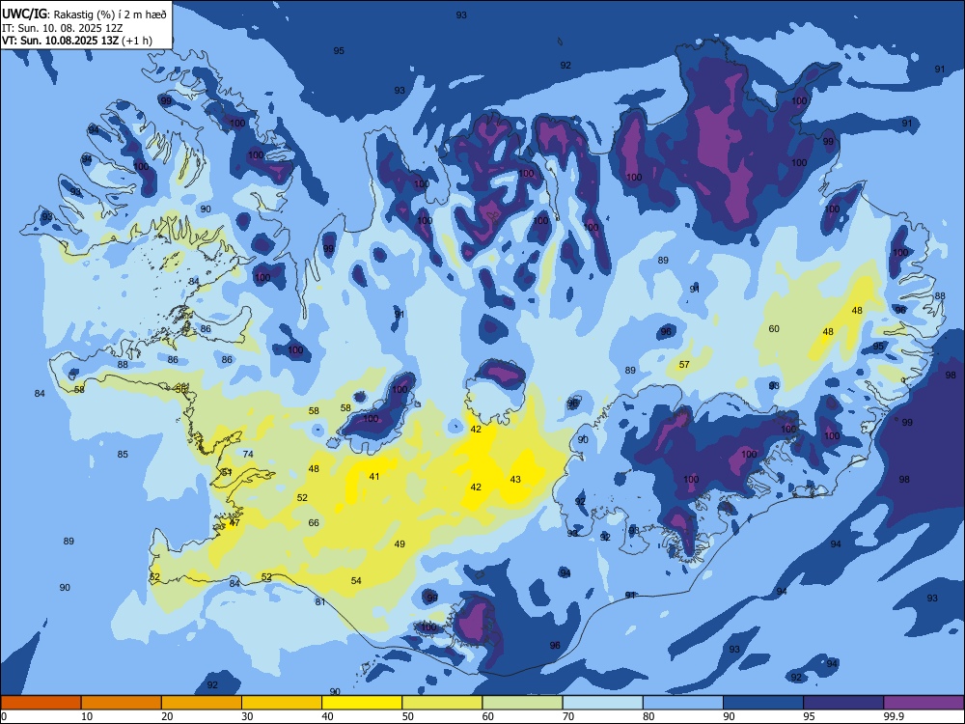Click the legend tick label 40
Screen dimensions: 965x724
click(x=327, y=716)
